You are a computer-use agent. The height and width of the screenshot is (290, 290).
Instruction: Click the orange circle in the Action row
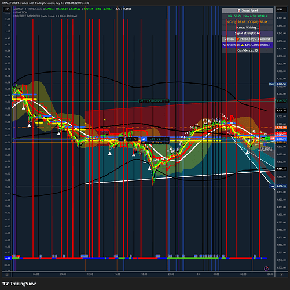(x=238, y=39)
